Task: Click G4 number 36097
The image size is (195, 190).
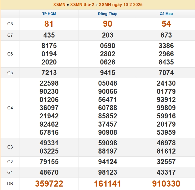Action: [x=49, y=108]
